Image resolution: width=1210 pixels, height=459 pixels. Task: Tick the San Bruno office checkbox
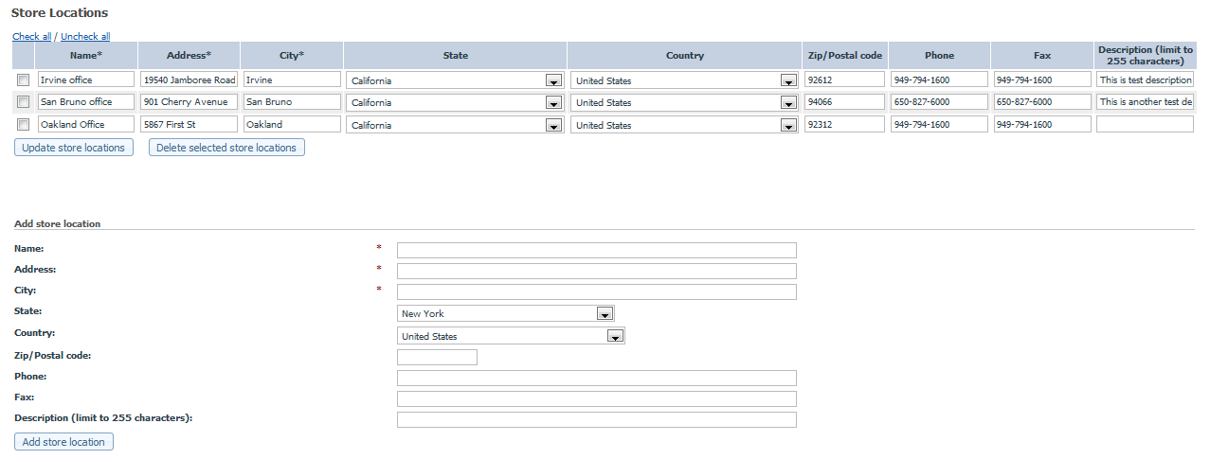[24, 102]
